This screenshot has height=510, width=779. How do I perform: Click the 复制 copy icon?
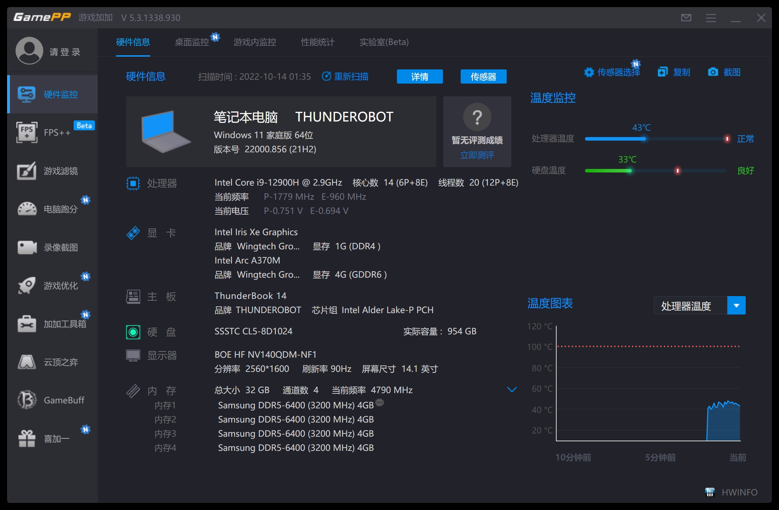tap(663, 72)
